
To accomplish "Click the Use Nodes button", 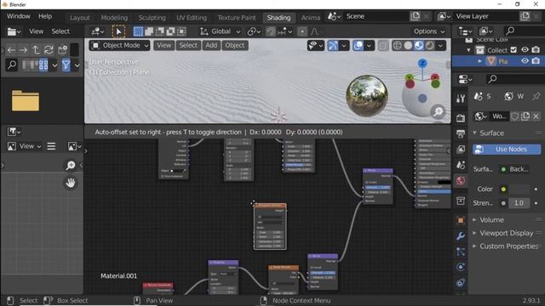I will pyautogui.click(x=507, y=150).
